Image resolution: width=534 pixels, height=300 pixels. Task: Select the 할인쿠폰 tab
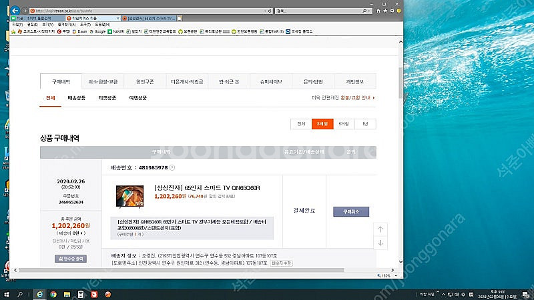click(145, 81)
